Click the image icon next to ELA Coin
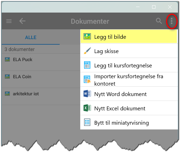 [x=7, y=76]
